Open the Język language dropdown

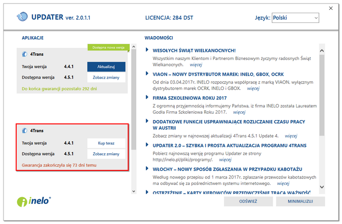click(x=295, y=18)
